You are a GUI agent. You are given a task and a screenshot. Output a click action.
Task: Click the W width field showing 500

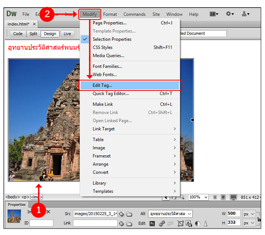pos(233,214)
